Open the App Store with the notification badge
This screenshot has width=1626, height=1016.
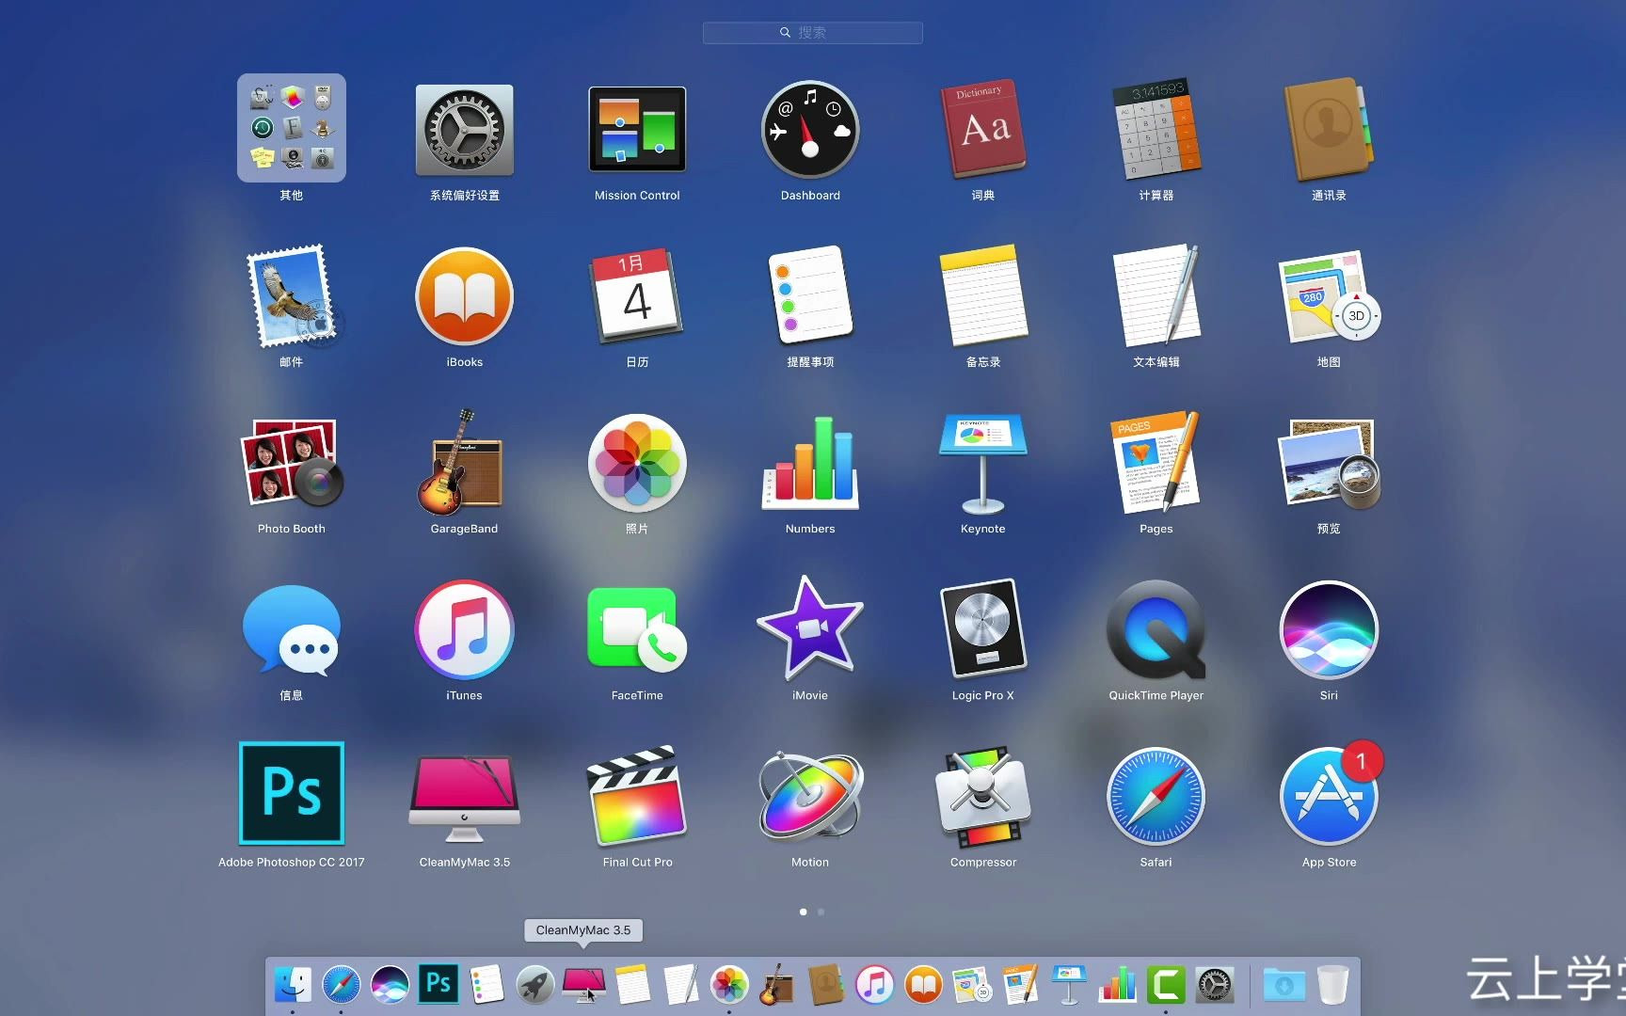1329,795
